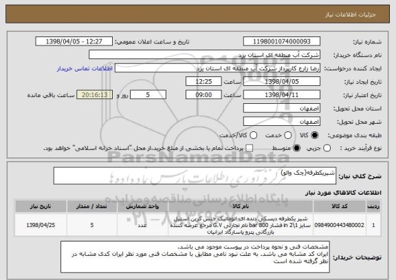Click the delivery city field اصفهان
Image resolution: width=396 pixels, height=280 pixels.
[282, 122]
